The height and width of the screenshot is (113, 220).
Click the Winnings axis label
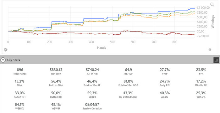[x=213, y=22]
